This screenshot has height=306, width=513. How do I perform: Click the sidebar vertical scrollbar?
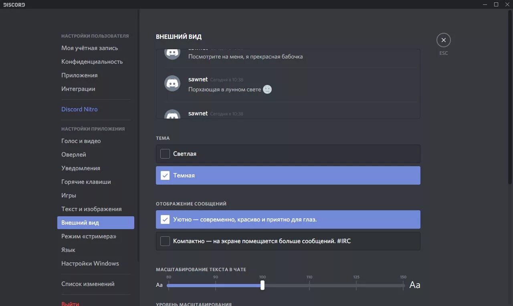pyautogui.click(x=139, y=136)
